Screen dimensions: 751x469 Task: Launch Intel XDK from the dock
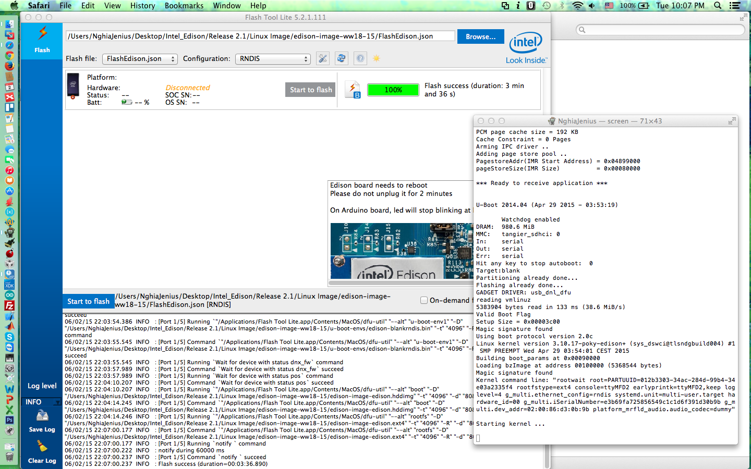(x=9, y=285)
